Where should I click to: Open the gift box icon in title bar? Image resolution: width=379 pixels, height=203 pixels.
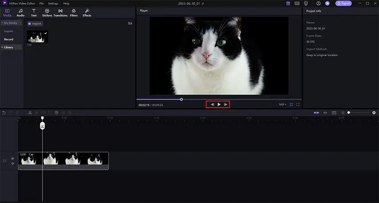[x=288, y=3]
